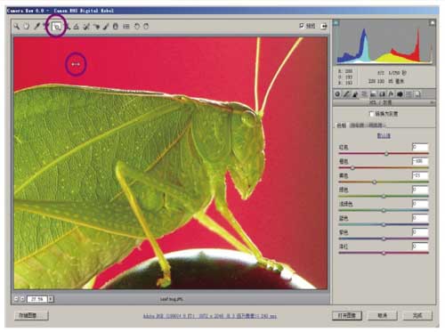Open the zoom level dropdown arrow

tap(51, 299)
